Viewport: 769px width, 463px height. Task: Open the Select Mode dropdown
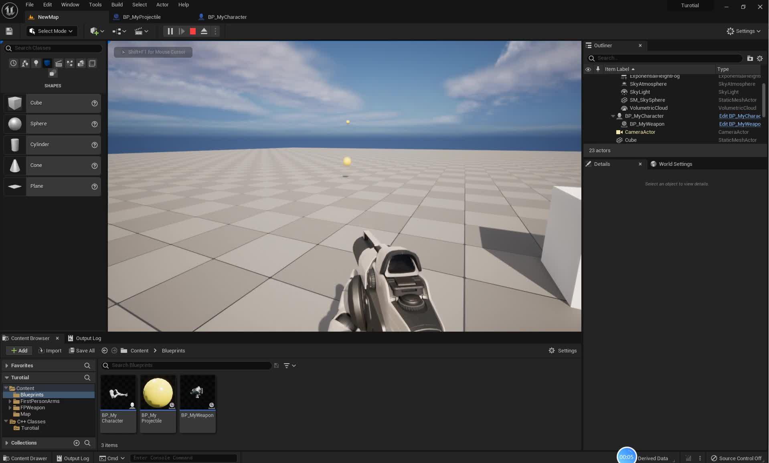coord(51,31)
